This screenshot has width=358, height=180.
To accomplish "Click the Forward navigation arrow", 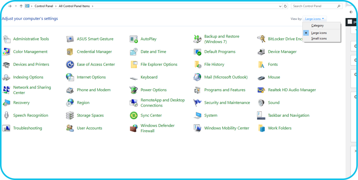I will [x=10, y=6].
